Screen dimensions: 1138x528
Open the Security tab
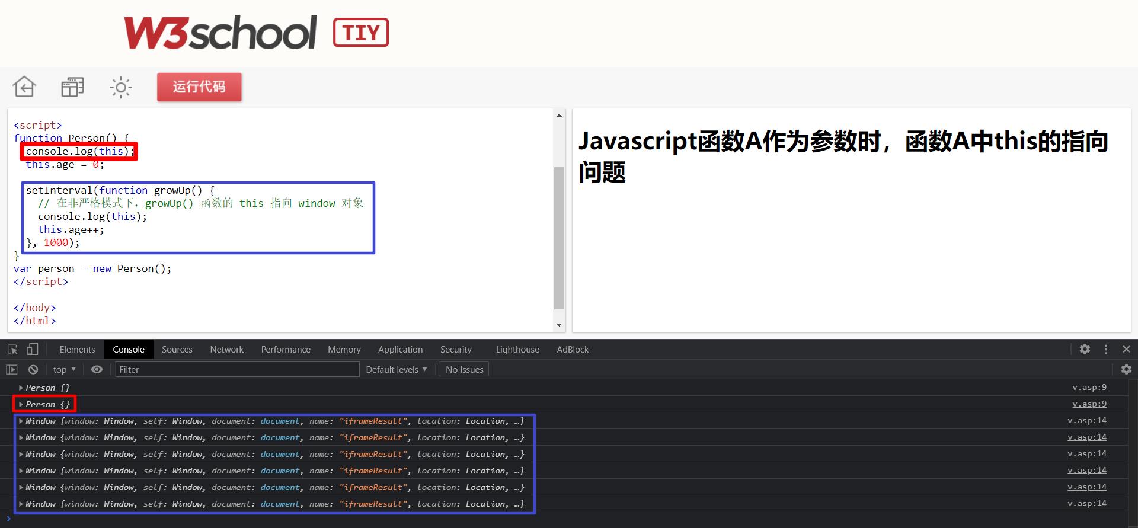tap(456, 350)
